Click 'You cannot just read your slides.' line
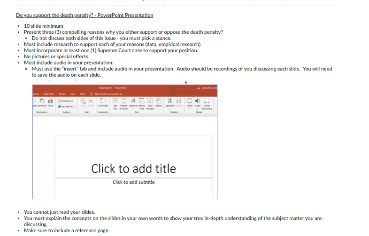The height and width of the screenshot is (236, 369). coord(60,212)
